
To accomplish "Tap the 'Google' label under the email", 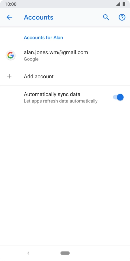I will pyautogui.click(x=31, y=59).
